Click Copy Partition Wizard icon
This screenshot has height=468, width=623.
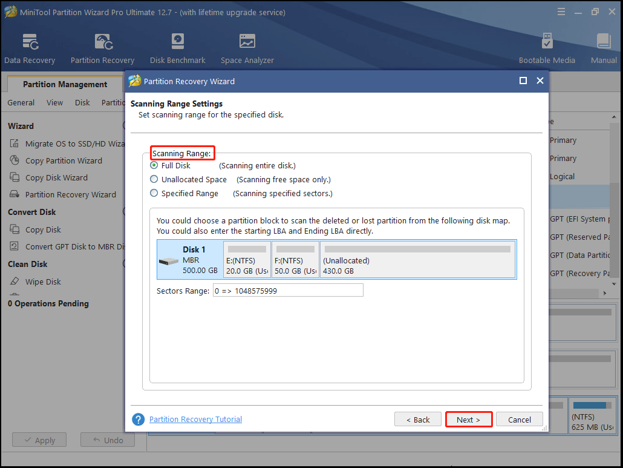point(15,160)
